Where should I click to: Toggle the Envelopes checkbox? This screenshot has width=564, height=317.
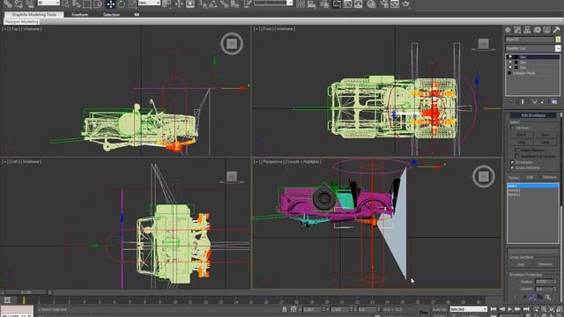click(x=512, y=162)
